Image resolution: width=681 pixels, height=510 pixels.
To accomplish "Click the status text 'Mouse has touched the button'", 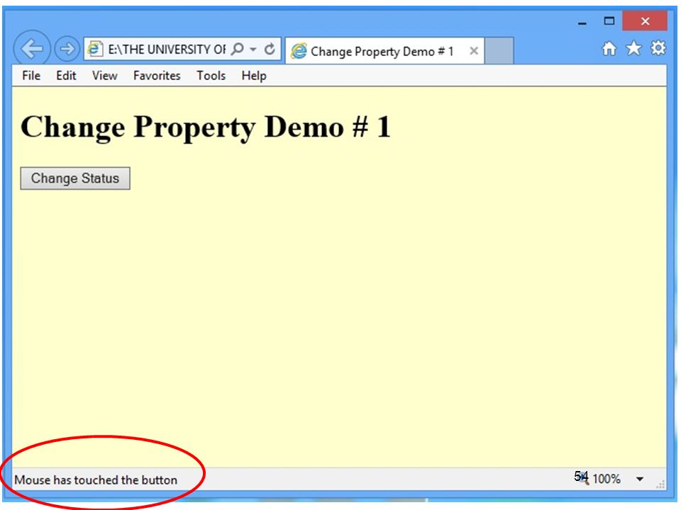I will (96, 480).
